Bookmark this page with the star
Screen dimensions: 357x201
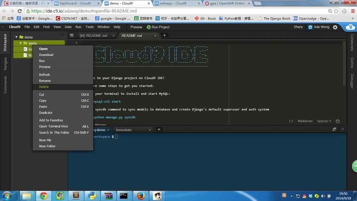(336, 11)
